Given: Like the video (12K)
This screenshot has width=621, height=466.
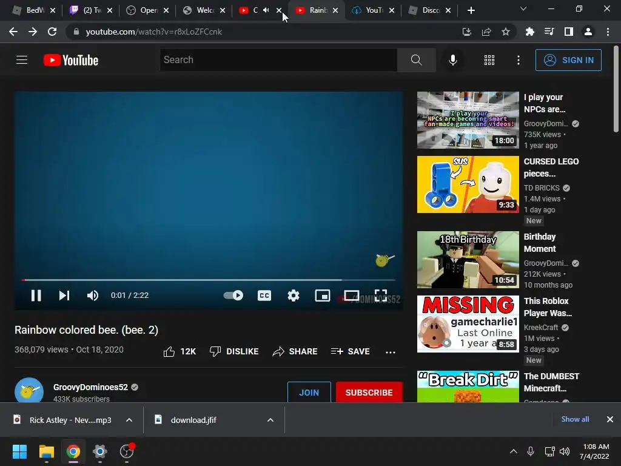Looking at the screenshot, I should [x=180, y=351].
